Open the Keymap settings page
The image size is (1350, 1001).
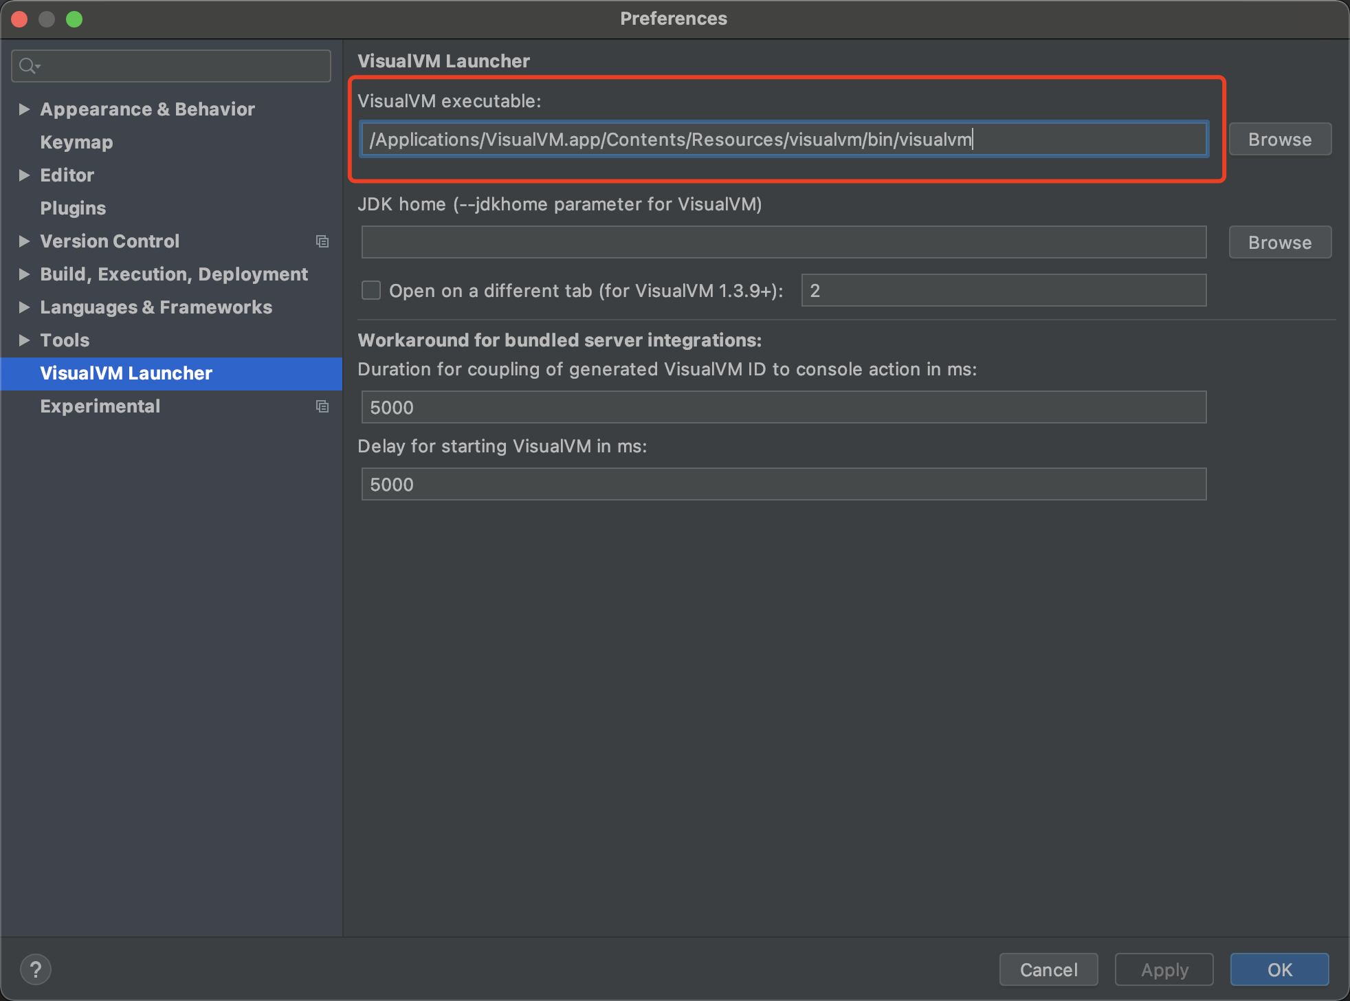point(76,142)
